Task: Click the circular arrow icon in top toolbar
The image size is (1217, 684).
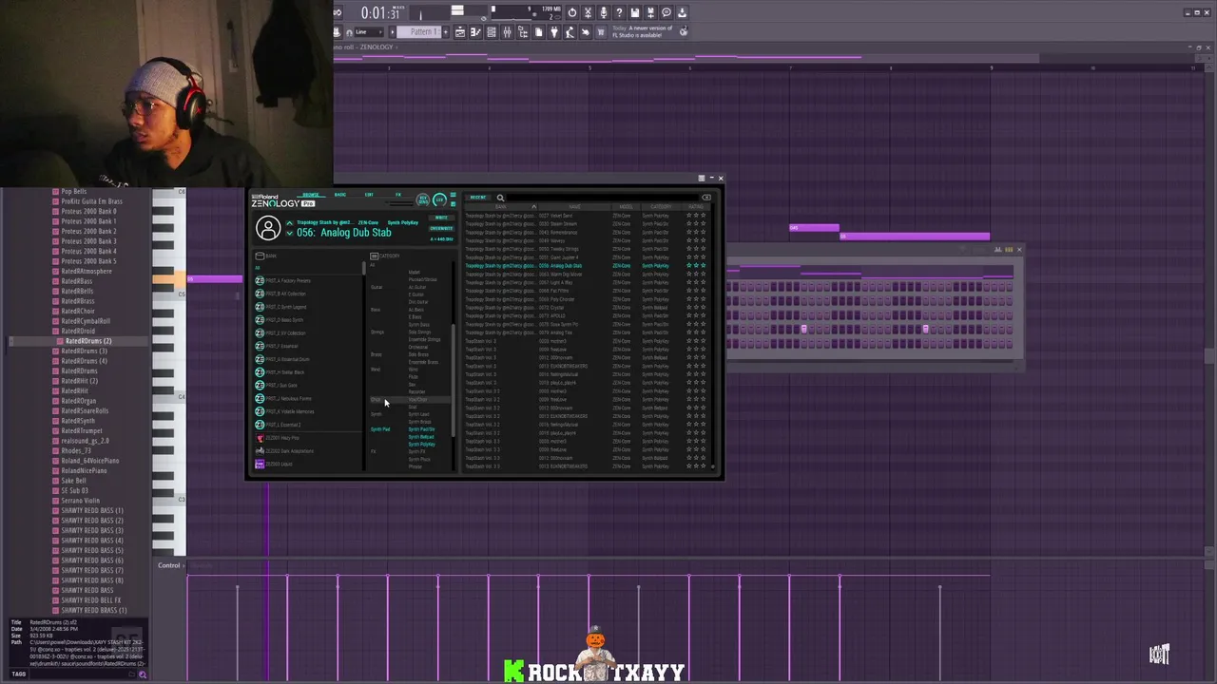Action: 572,12
